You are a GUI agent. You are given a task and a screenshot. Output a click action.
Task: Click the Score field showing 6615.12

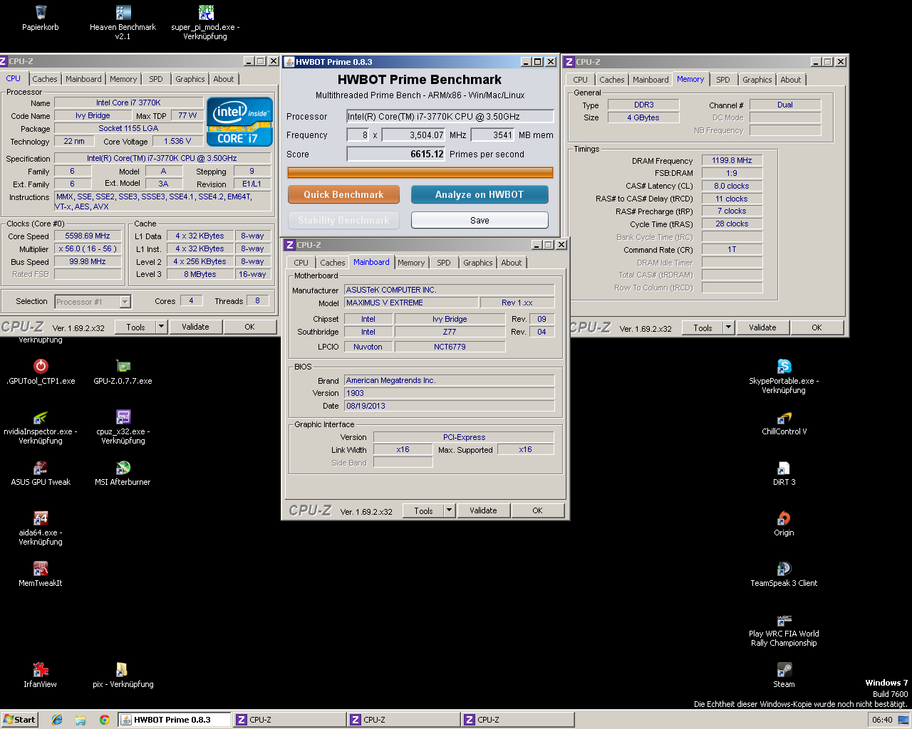[396, 154]
